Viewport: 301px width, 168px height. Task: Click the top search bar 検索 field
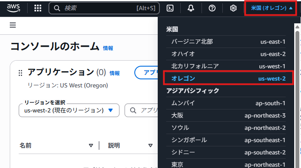[x=104, y=8]
